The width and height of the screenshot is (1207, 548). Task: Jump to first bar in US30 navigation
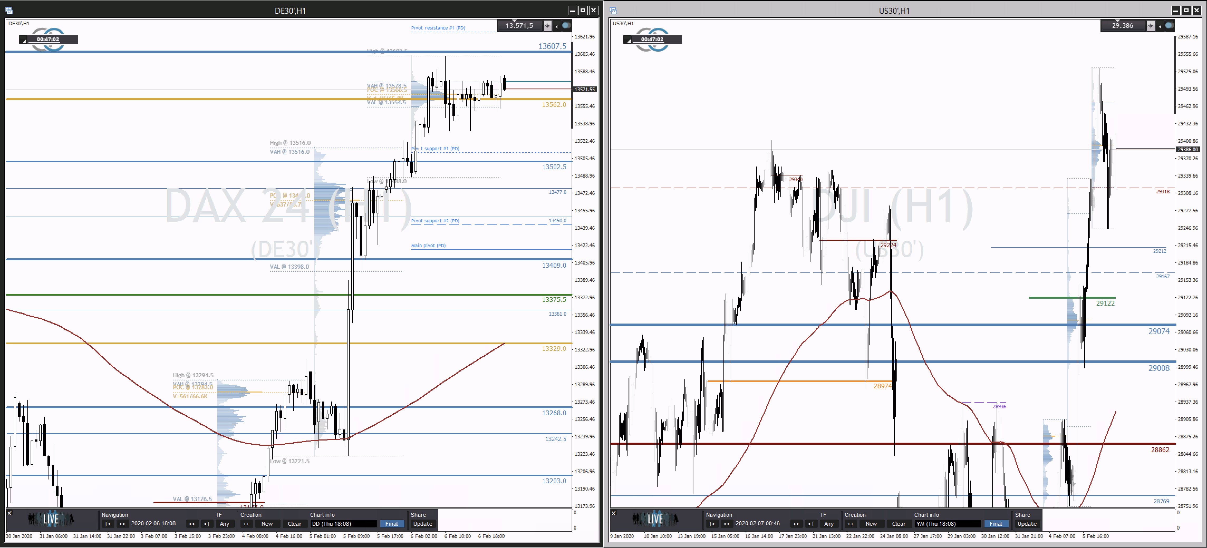click(x=712, y=524)
